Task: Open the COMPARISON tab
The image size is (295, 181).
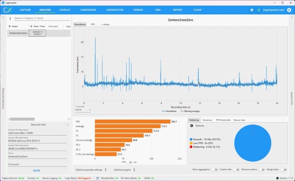Action: [88, 10]
